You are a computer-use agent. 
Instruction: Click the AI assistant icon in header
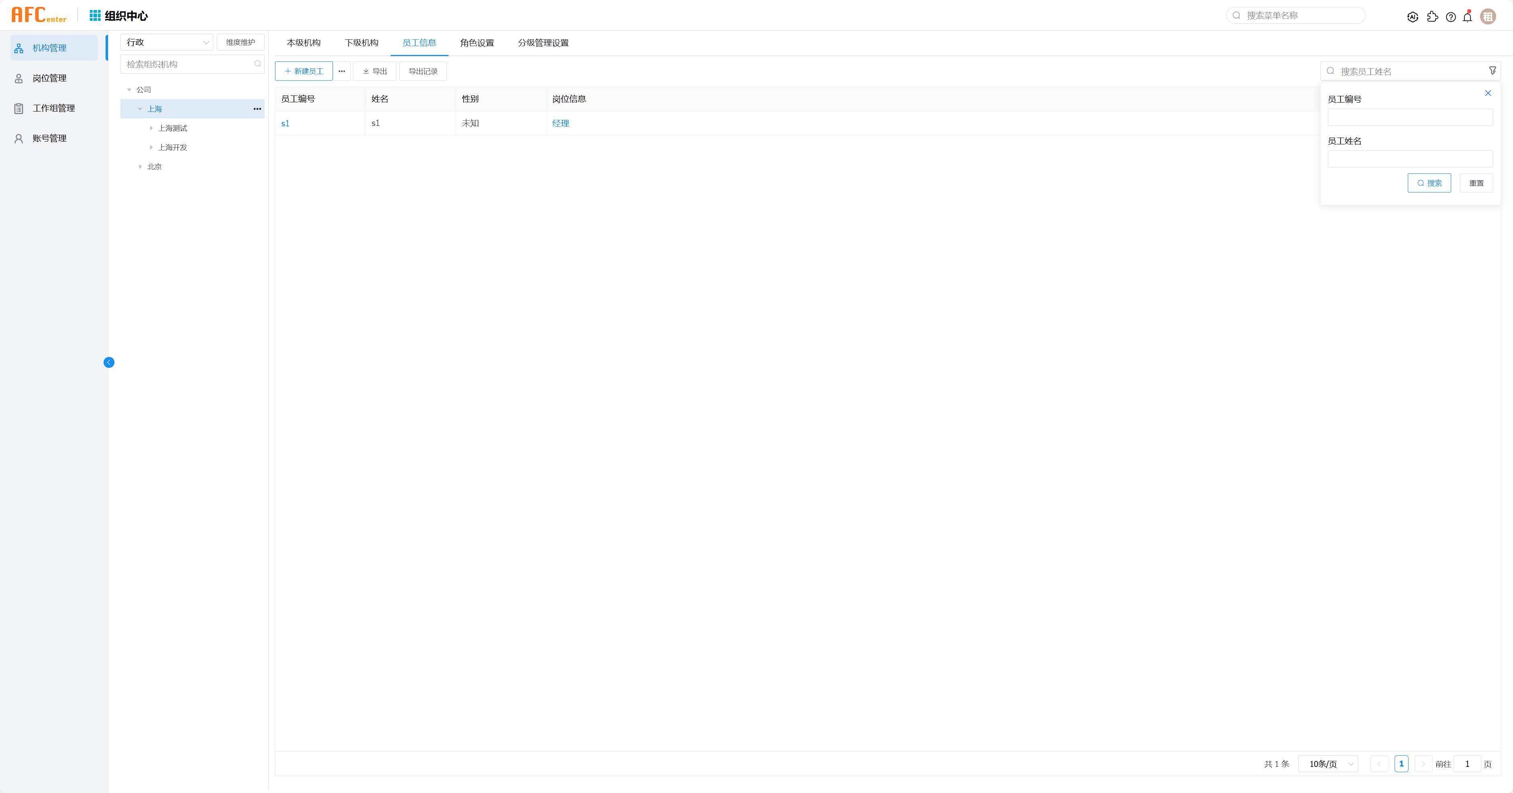1413,17
